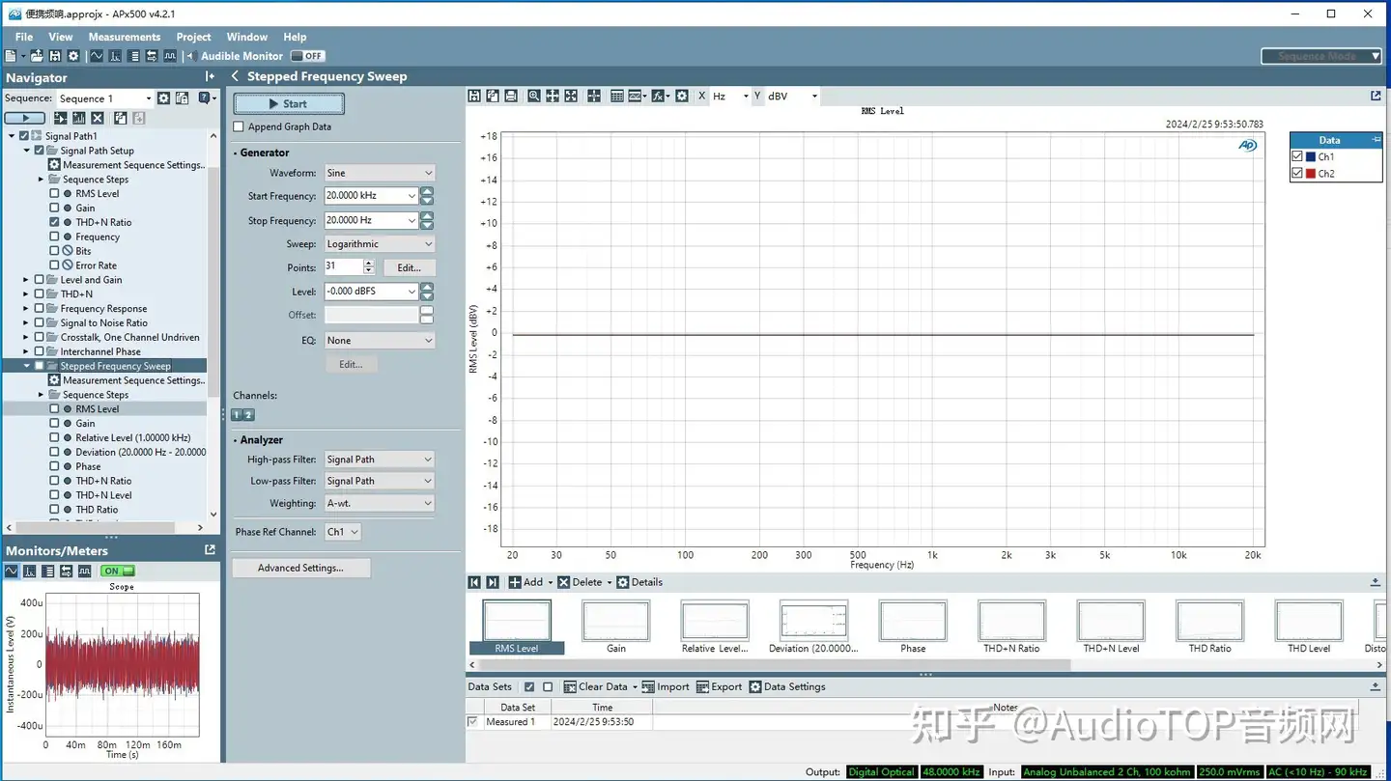Run sequence play button in Navigator

point(24,118)
